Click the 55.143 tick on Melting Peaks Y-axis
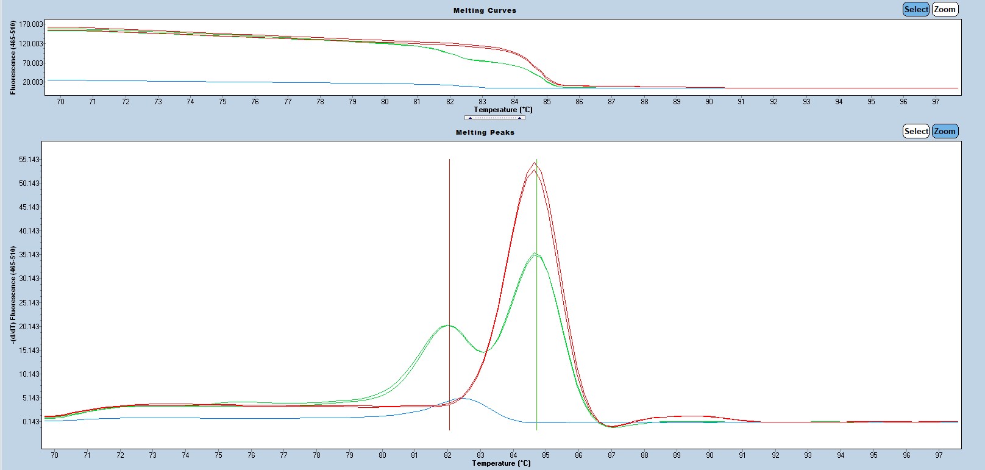Image resolution: width=985 pixels, height=470 pixels. coord(29,160)
